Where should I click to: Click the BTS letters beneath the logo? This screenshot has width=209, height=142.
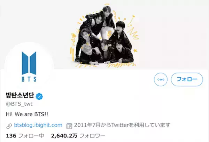pyautogui.click(x=29, y=79)
